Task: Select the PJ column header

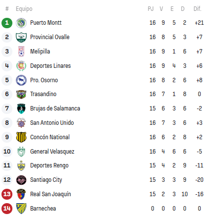Action: [151, 9]
